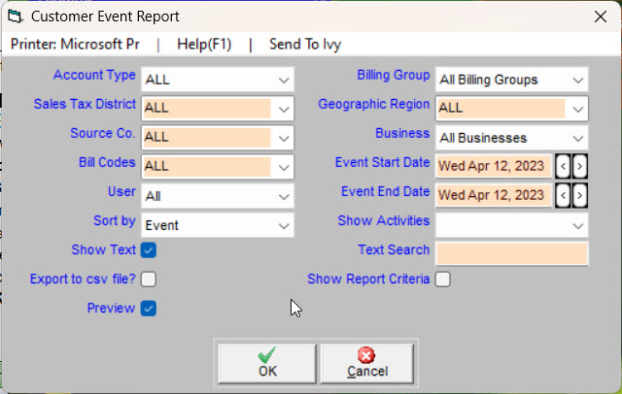This screenshot has height=394, width=622.
Task: Advance Event Start Date forward one day
Action: (579, 166)
